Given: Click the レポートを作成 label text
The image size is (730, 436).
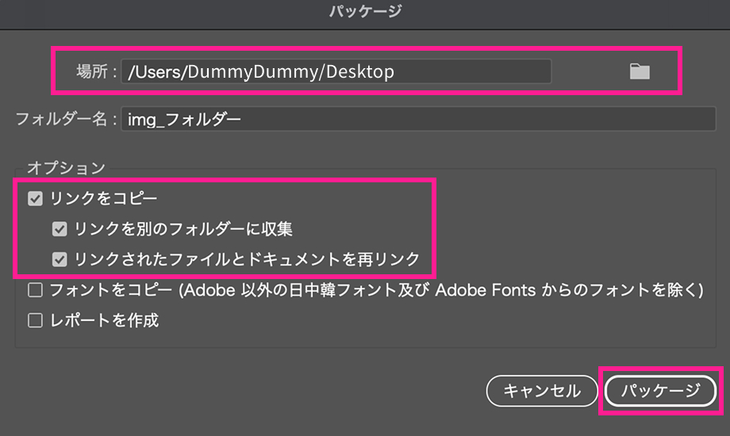Looking at the screenshot, I should click(104, 321).
